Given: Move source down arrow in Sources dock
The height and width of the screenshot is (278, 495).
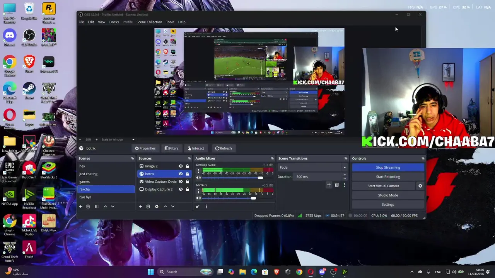Looking at the screenshot, I should tap(172, 207).
